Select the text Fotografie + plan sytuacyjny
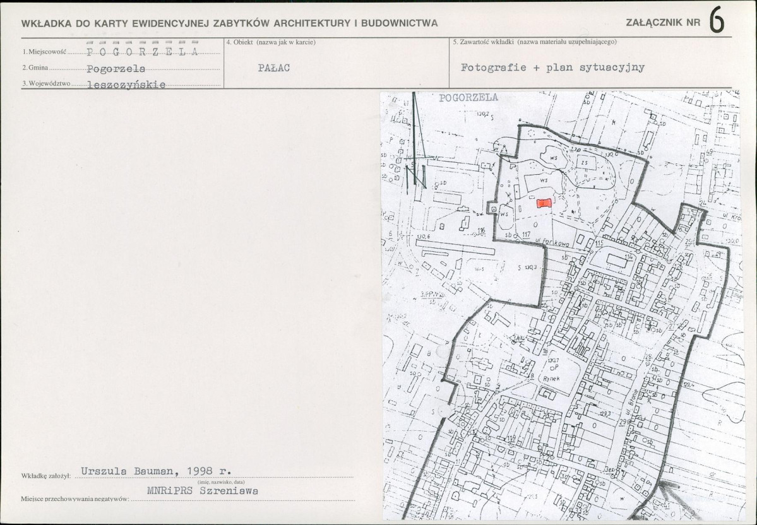Screen dimensions: 757x525 (x=552, y=68)
